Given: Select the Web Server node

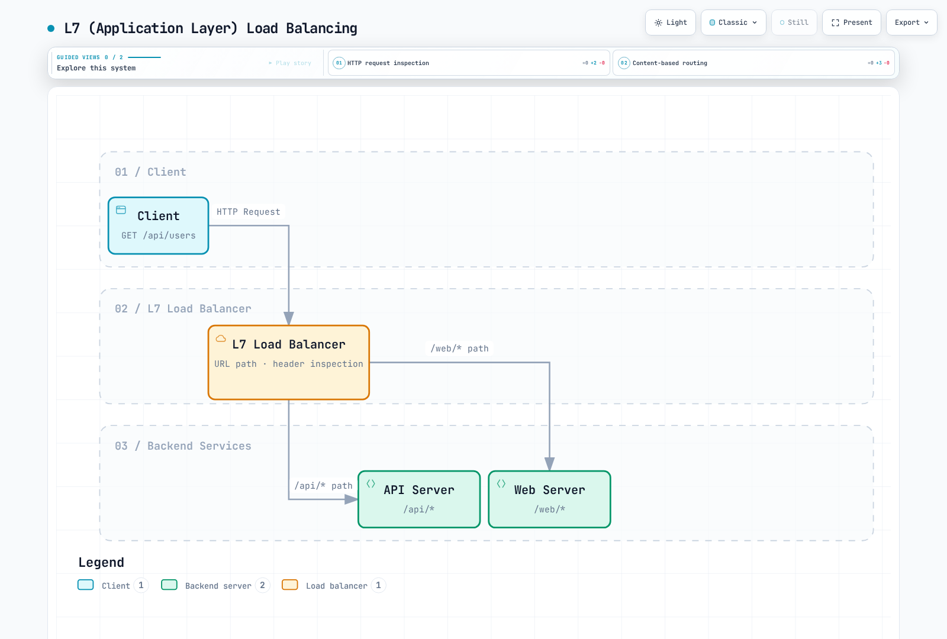Looking at the screenshot, I should pyautogui.click(x=549, y=499).
